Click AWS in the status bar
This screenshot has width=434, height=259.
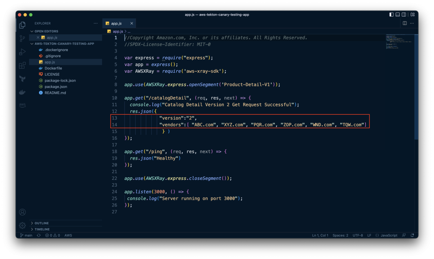68,235
